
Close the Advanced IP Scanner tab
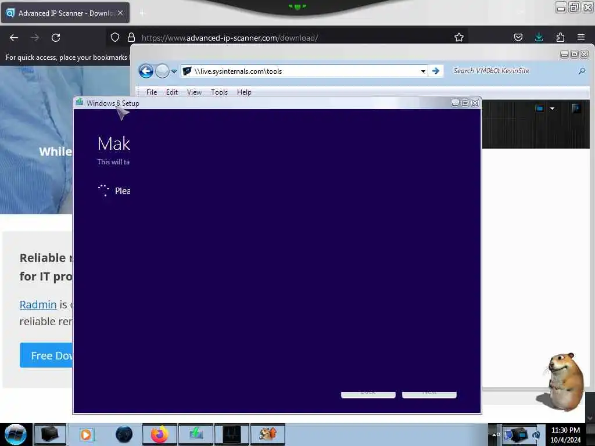coord(120,13)
